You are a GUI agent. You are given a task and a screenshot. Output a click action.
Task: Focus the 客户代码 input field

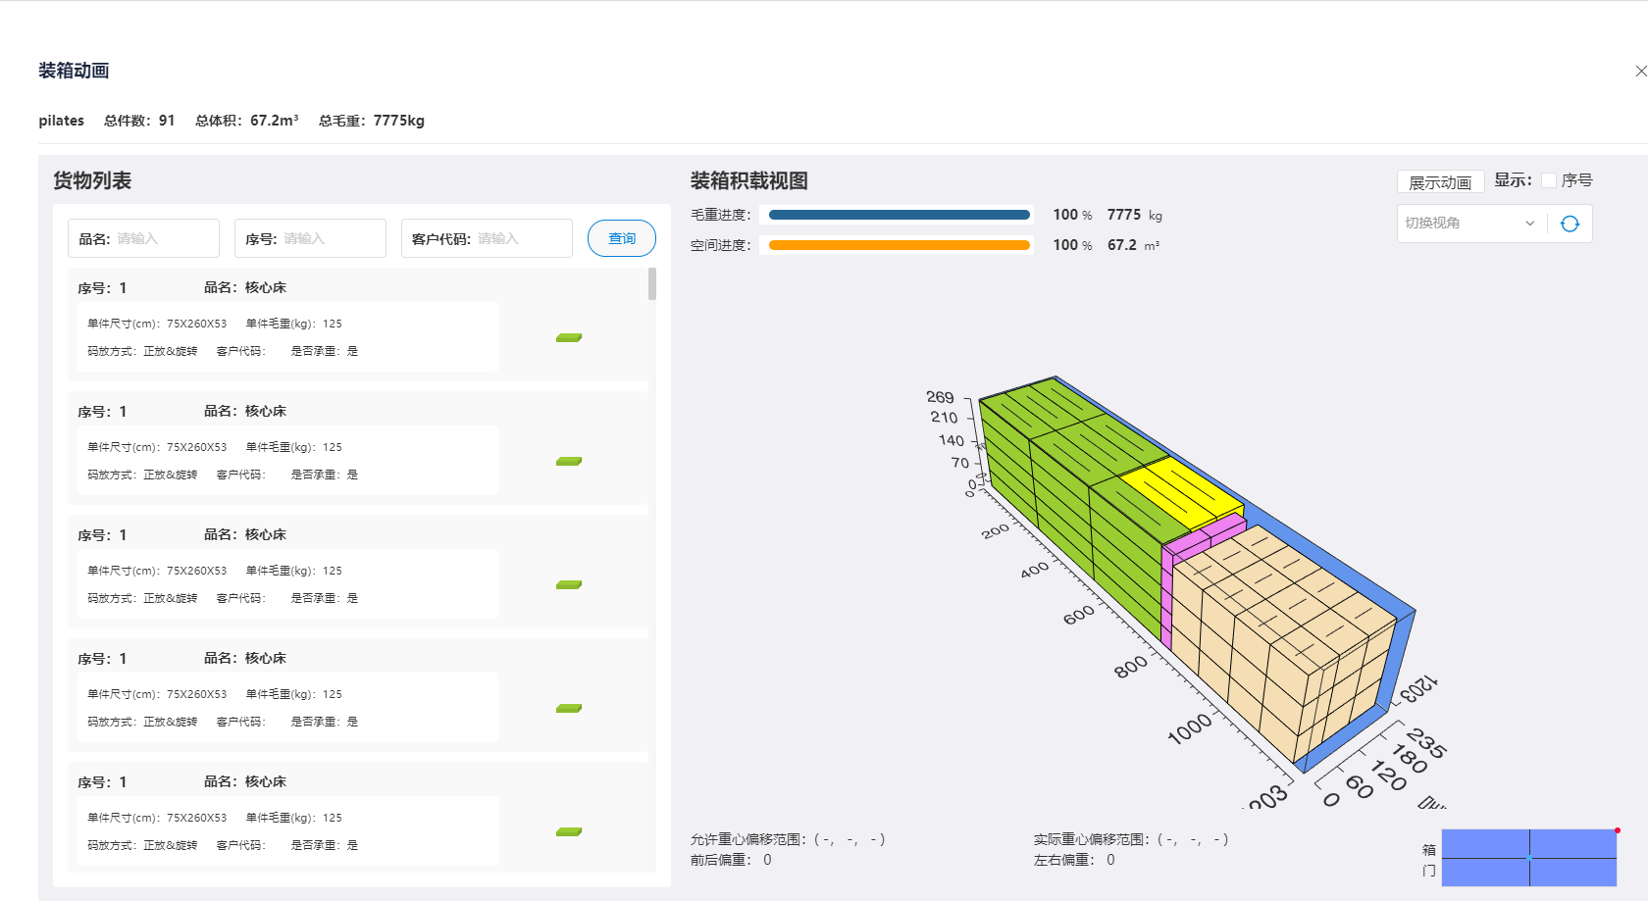pos(520,238)
